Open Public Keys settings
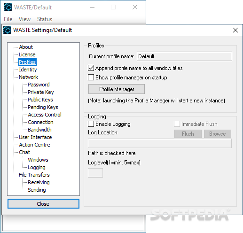243x233 pixels. (x=40, y=100)
